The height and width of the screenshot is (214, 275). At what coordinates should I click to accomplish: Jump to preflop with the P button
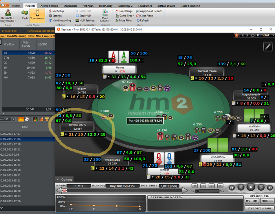(194, 186)
